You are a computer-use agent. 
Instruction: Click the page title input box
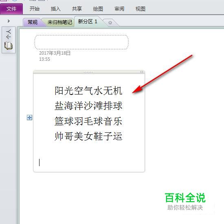tap(81, 42)
